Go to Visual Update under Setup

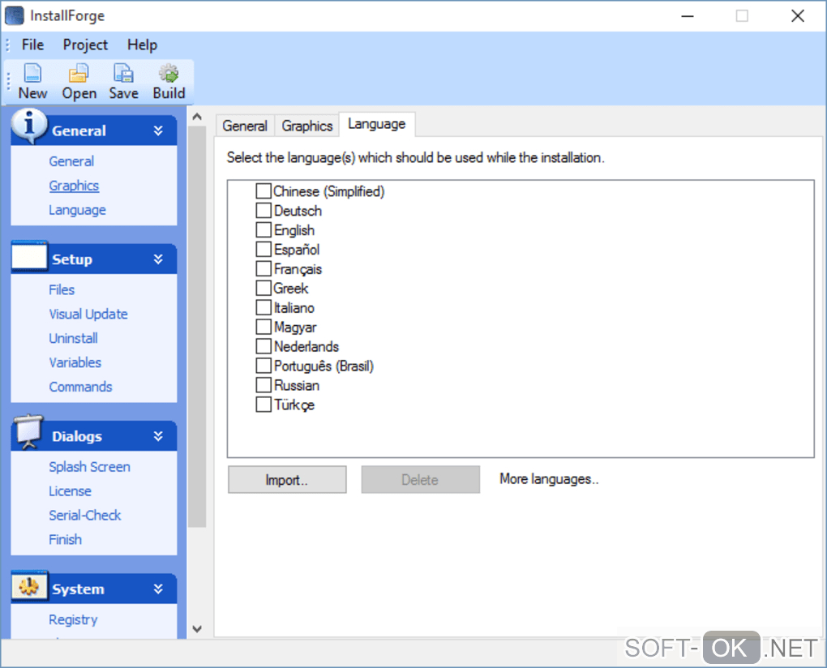88,315
